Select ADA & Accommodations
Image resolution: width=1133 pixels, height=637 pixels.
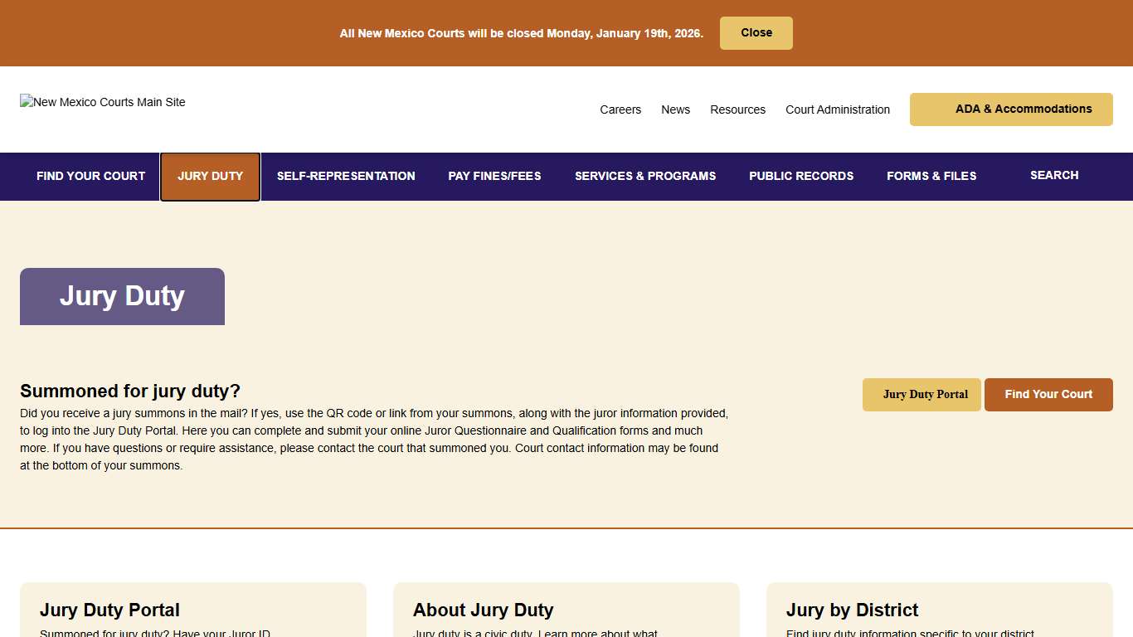pos(1011,109)
